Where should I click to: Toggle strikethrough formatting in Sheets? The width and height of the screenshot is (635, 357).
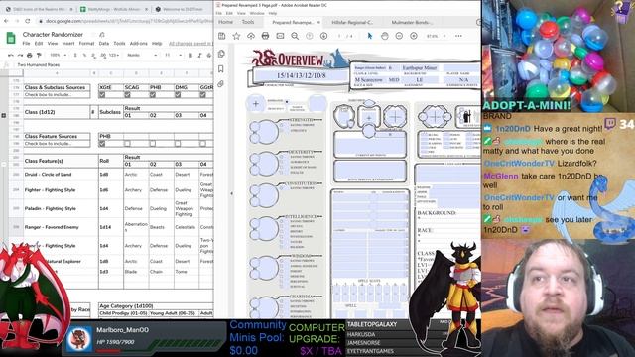(x=209, y=56)
